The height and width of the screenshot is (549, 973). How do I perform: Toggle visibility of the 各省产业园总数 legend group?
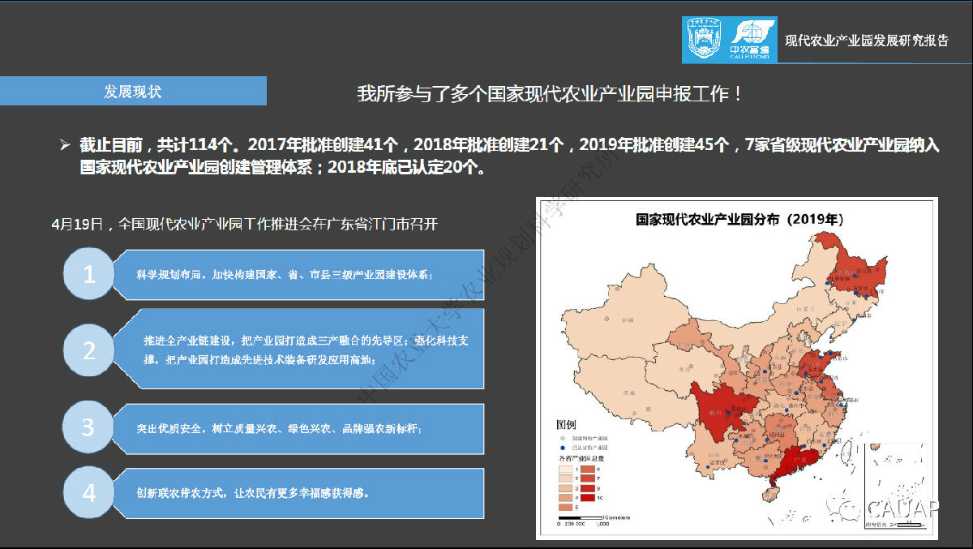[x=582, y=458]
